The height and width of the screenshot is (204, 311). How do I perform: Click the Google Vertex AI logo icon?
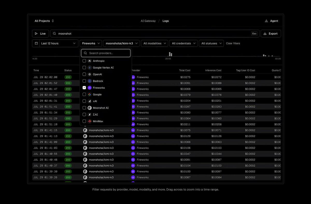coord(90,68)
